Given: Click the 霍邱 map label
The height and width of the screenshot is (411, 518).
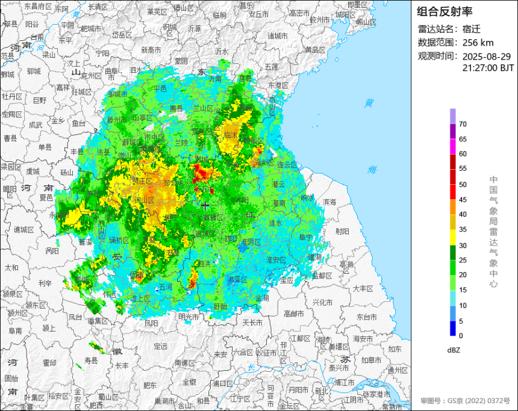Looking at the screenshot, I should pyautogui.click(x=49, y=363).
